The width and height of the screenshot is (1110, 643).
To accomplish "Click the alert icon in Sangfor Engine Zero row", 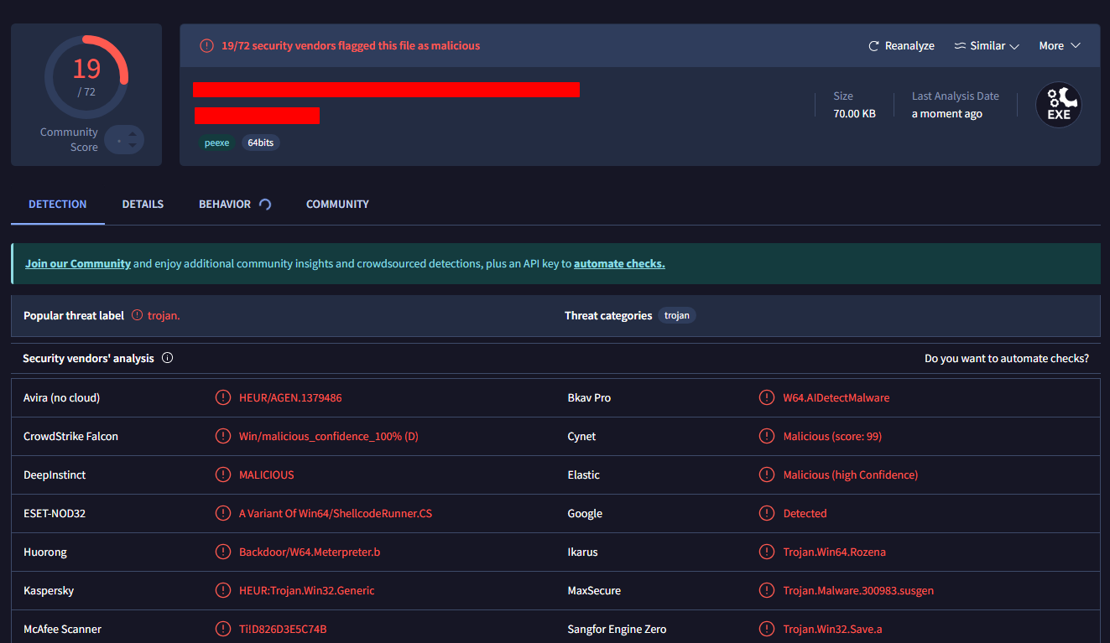I will pos(767,629).
